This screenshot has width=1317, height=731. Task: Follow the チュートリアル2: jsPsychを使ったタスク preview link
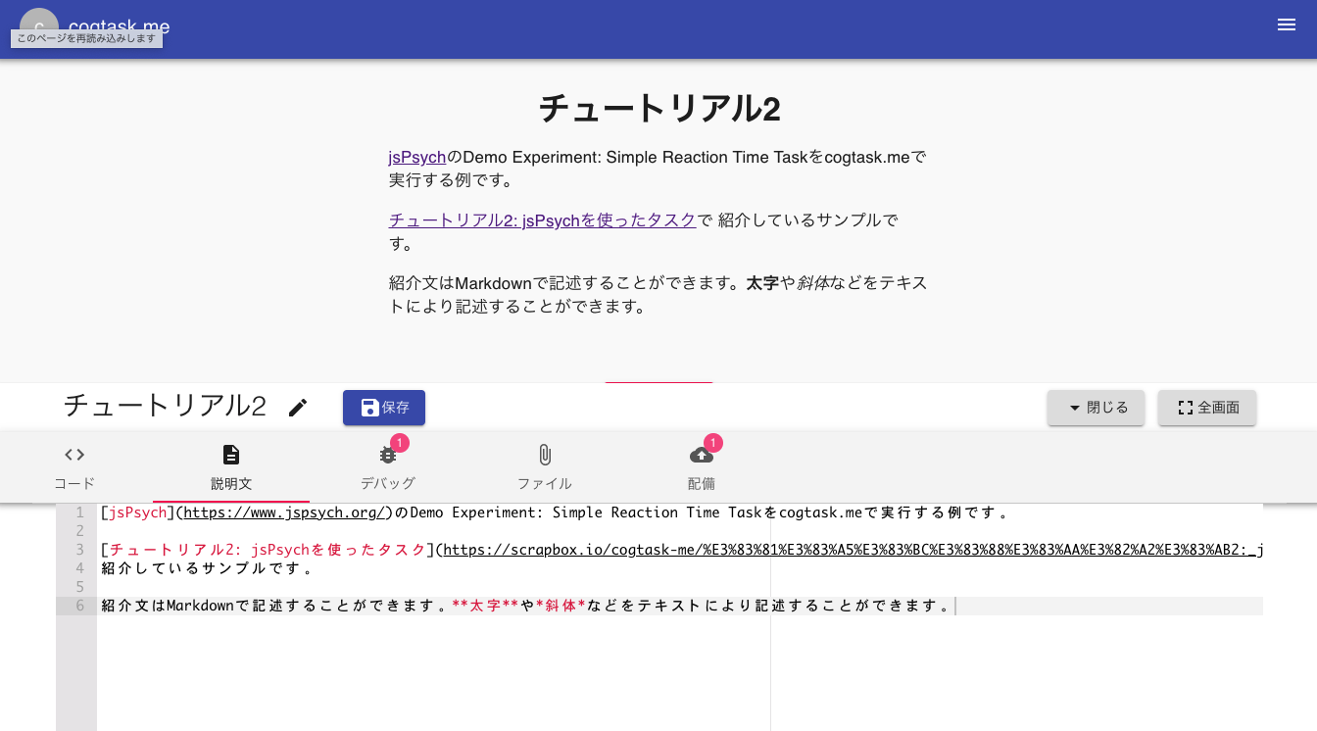pyautogui.click(x=543, y=220)
